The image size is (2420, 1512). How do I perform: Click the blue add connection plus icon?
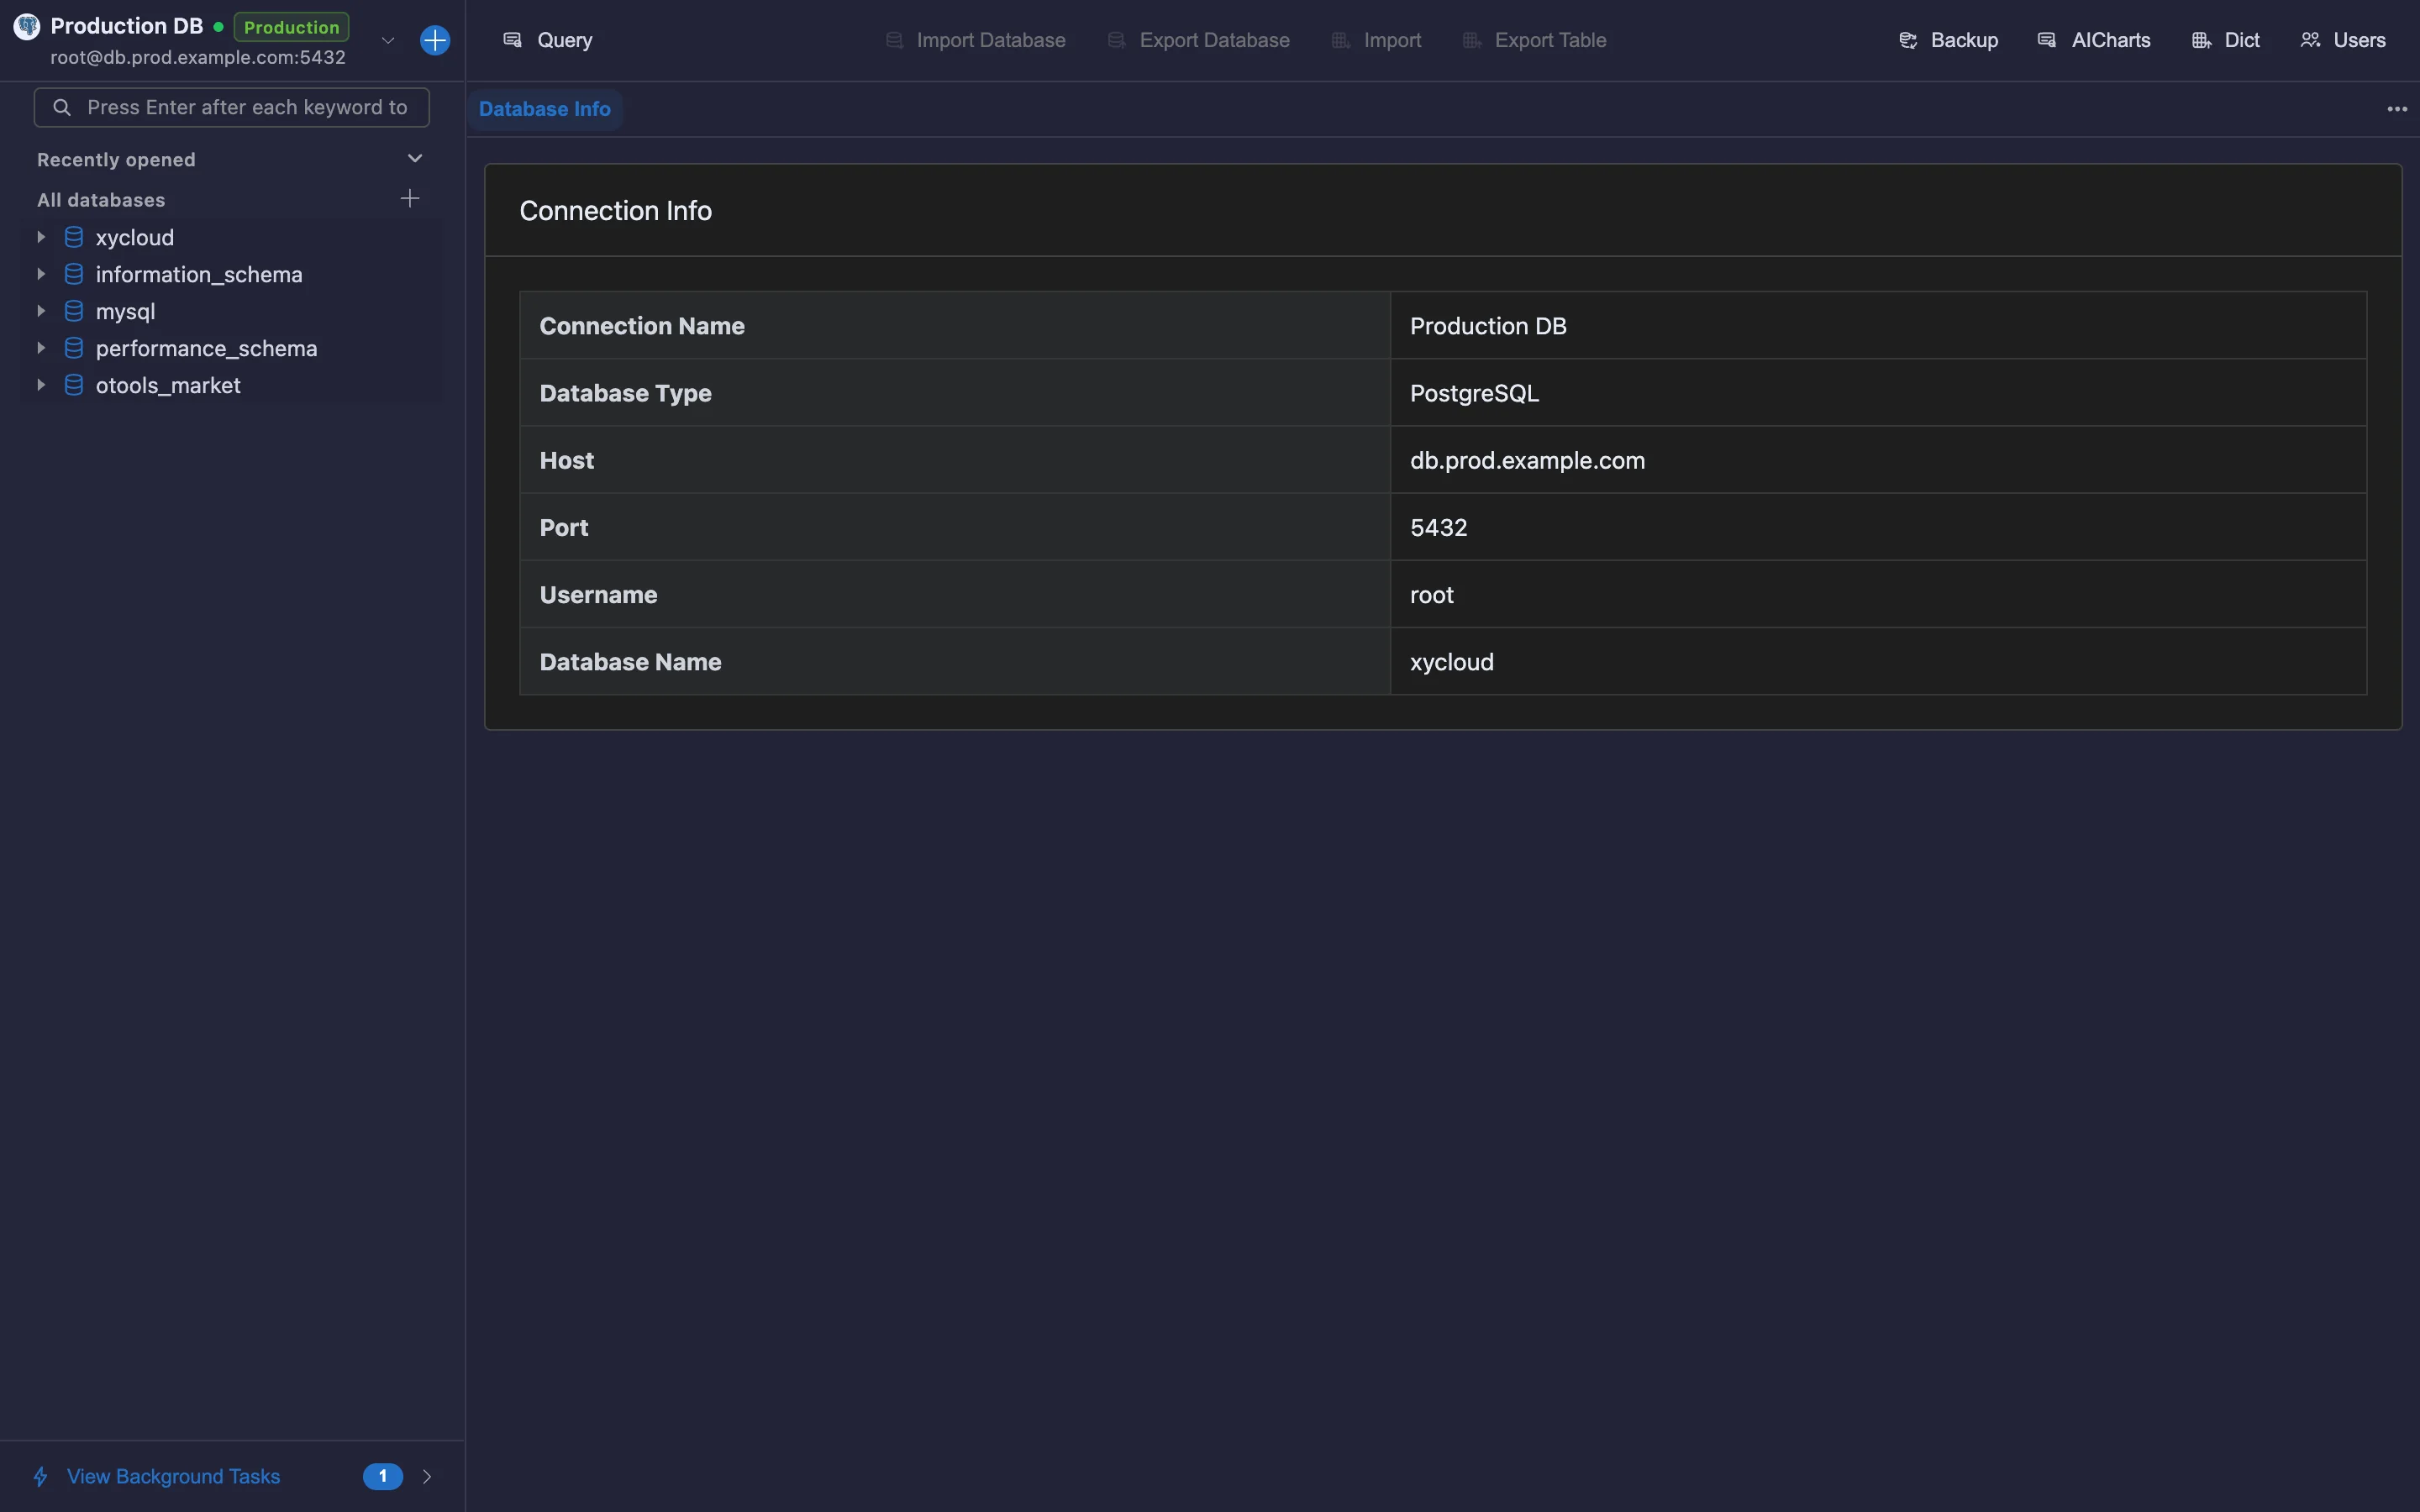coord(435,40)
